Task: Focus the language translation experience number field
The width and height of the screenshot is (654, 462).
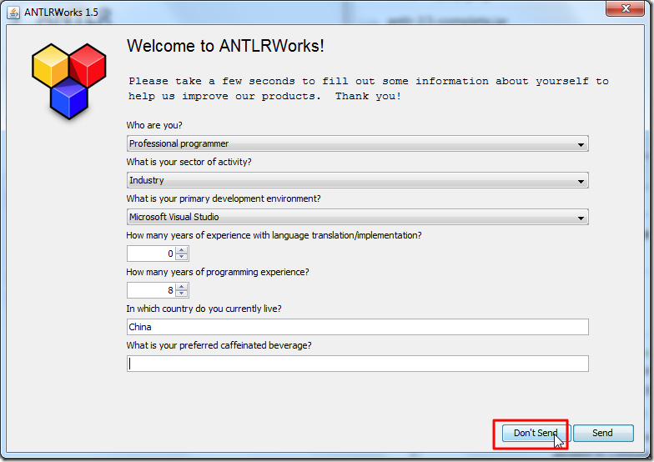Action: 151,254
